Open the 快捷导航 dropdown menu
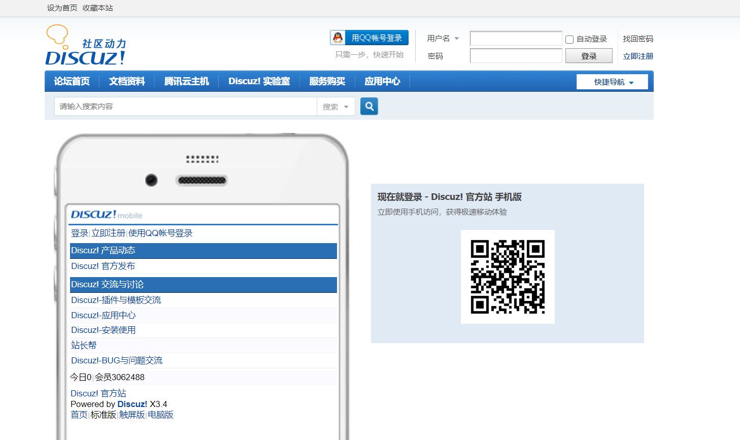740x440 pixels. tap(612, 82)
